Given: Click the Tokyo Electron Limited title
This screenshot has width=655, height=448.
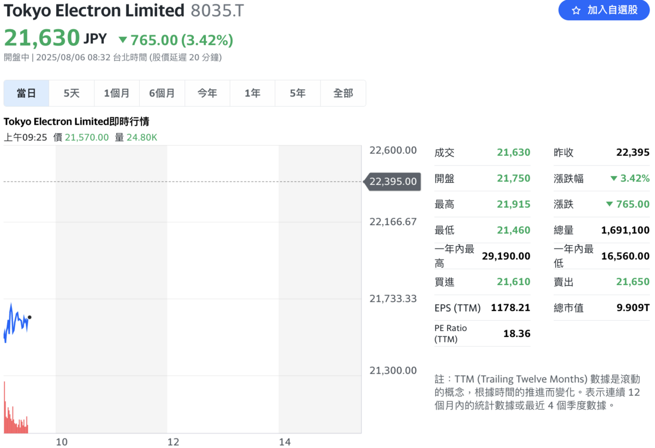Looking at the screenshot, I should (x=94, y=10).
